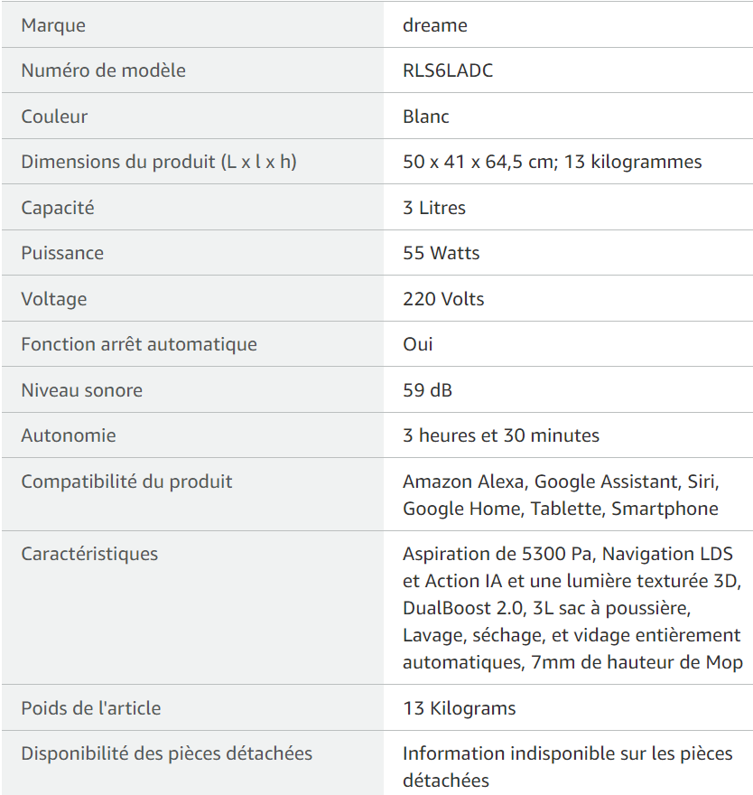Click the Puissance value 55 Watts

pyautogui.click(x=441, y=253)
